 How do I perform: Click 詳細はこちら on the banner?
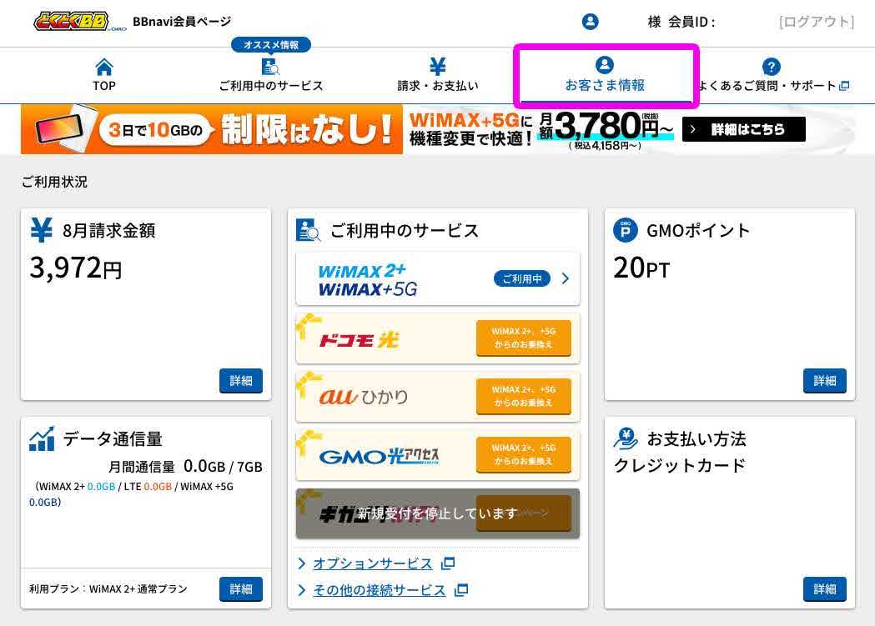point(743,129)
